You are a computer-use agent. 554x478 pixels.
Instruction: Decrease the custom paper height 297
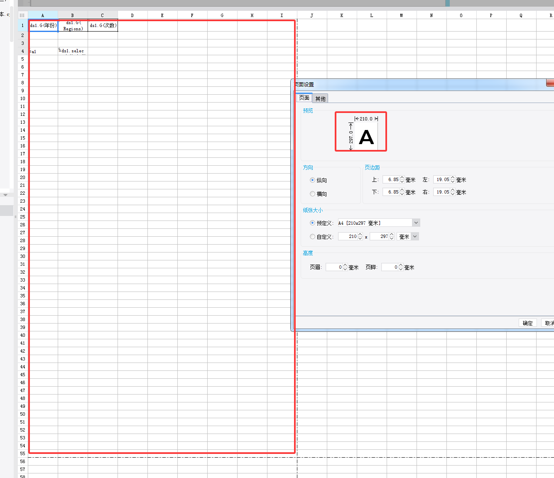click(x=392, y=238)
